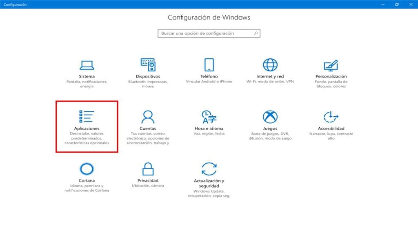Click the Aplicaciones title text
This screenshot has height=235, width=418.
tap(86, 129)
